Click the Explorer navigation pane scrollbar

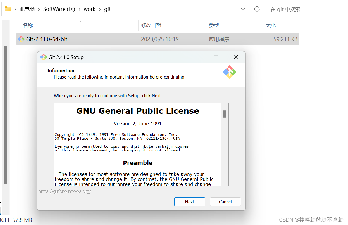click(5, 115)
